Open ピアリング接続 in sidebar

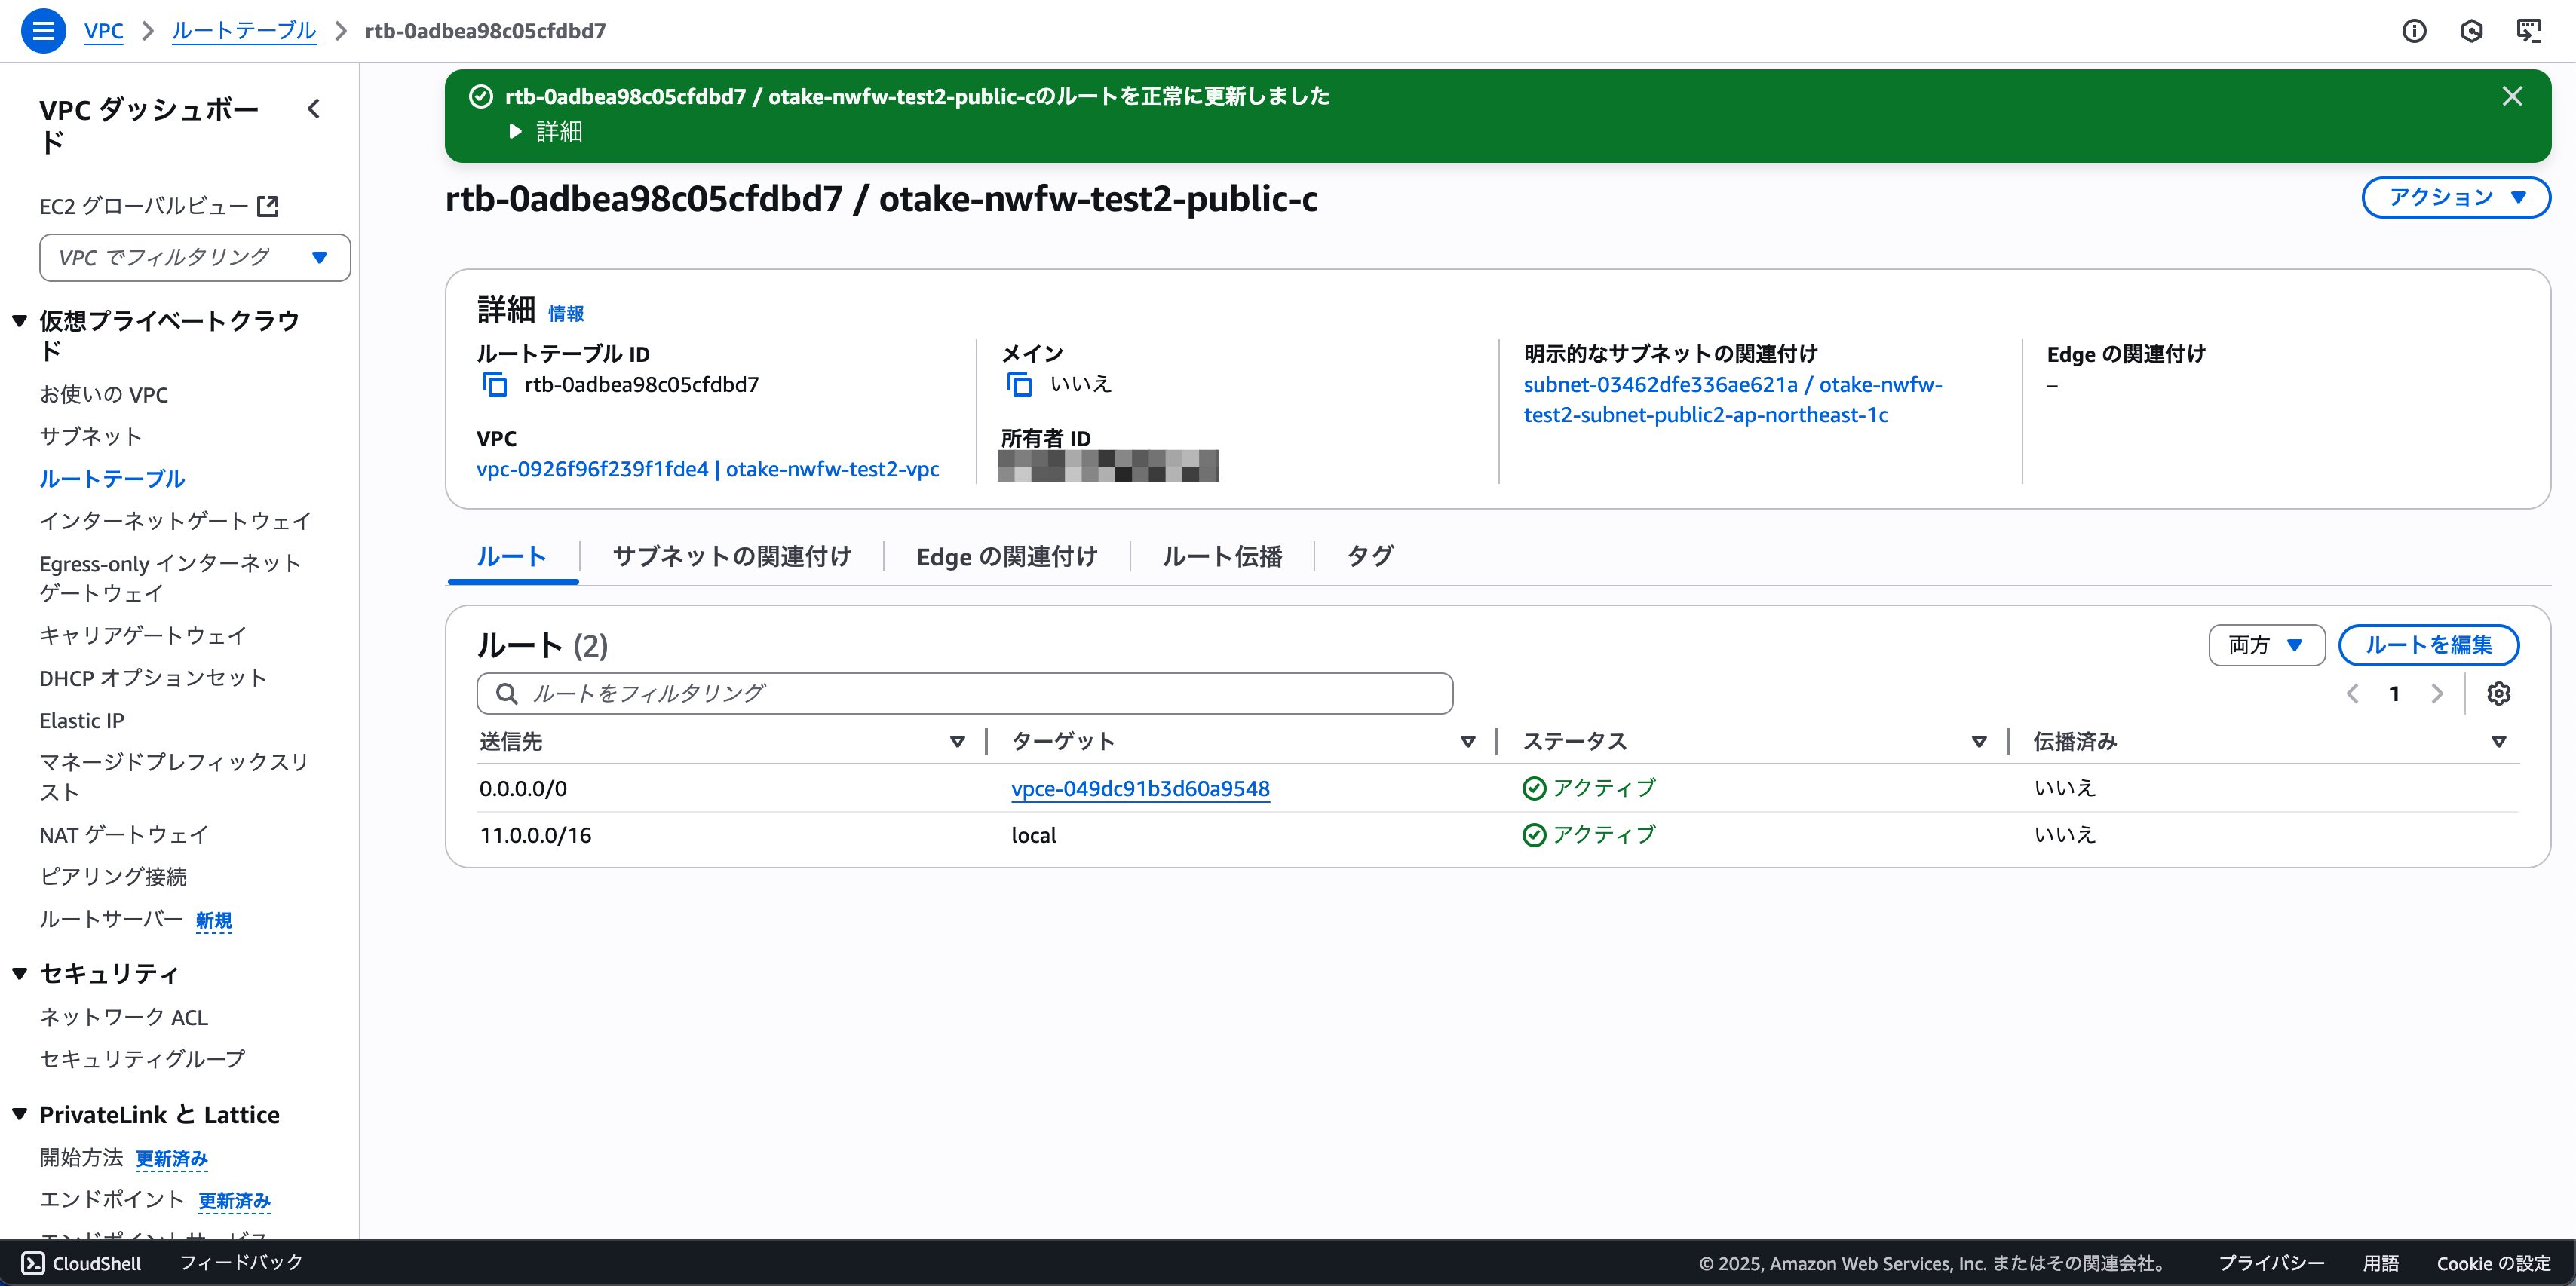113,877
